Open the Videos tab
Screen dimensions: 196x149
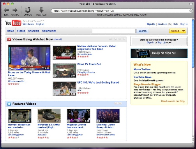[21, 31]
